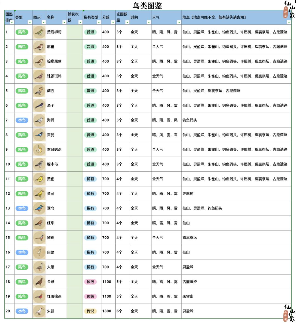The height and width of the screenshot is (323, 296).
Task: Open the 地点 column filter dropdown
Action: point(289,22)
